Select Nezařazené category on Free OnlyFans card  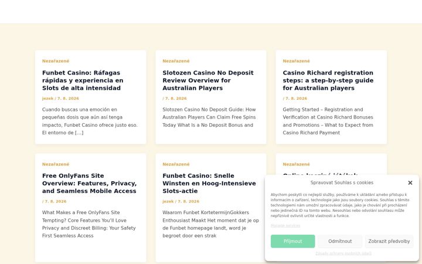[56, 164]
